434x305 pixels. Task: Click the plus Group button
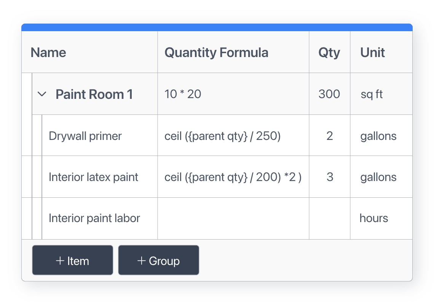point(158,261)
